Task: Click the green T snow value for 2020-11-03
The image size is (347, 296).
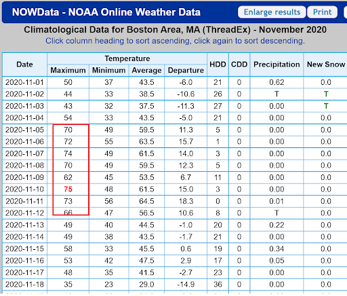Action: 326,106
